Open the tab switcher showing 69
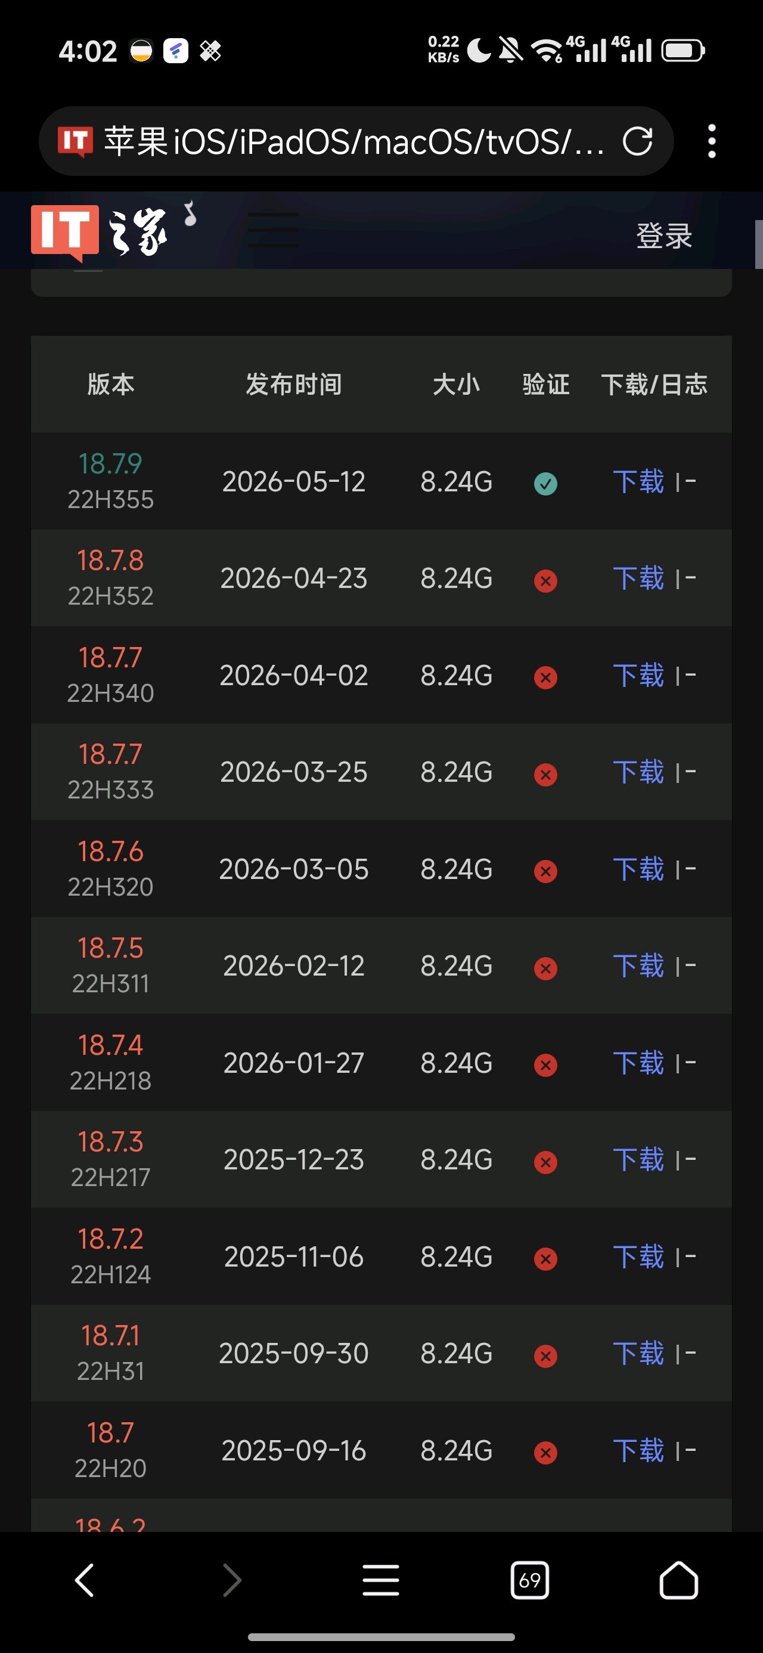This screenshot has height=1653, width=763. (529, 1580)
